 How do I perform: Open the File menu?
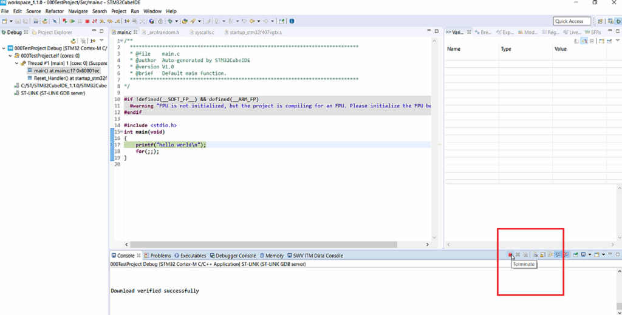(5, 11)
